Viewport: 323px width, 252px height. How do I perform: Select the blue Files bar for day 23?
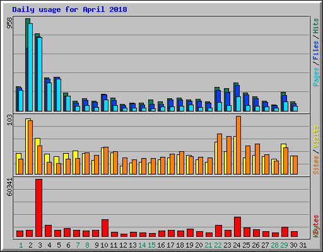[228, 99]
